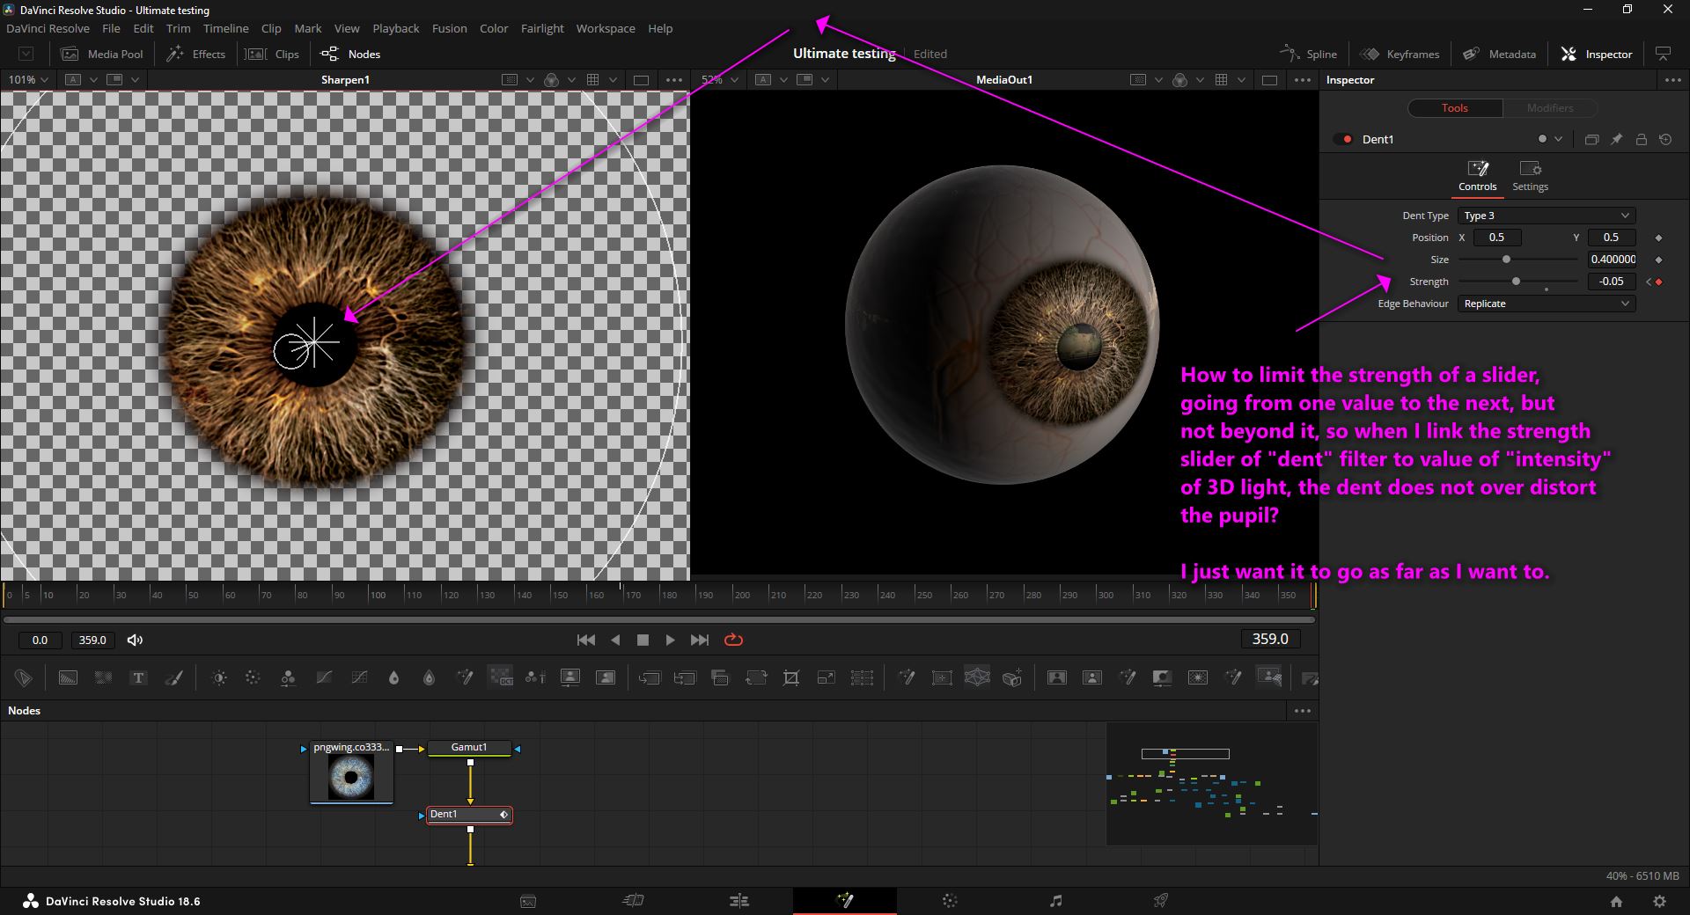Open the Settings tab of Dent1
1690x915 pixels.
1530,176
